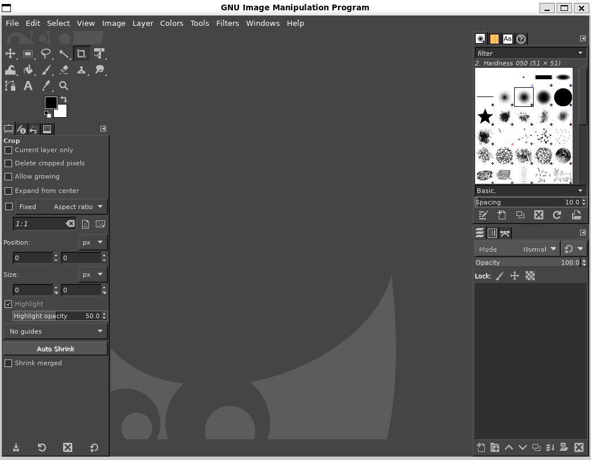
Task: Select the Fuzzy Select wand tool
Action: coord(64,53)
